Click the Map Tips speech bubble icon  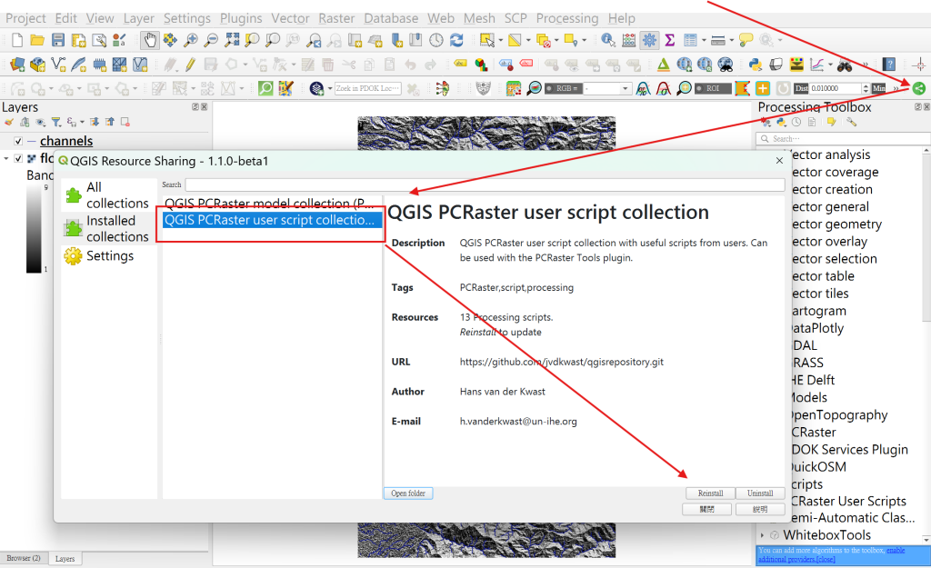click(x=746, y=40)
